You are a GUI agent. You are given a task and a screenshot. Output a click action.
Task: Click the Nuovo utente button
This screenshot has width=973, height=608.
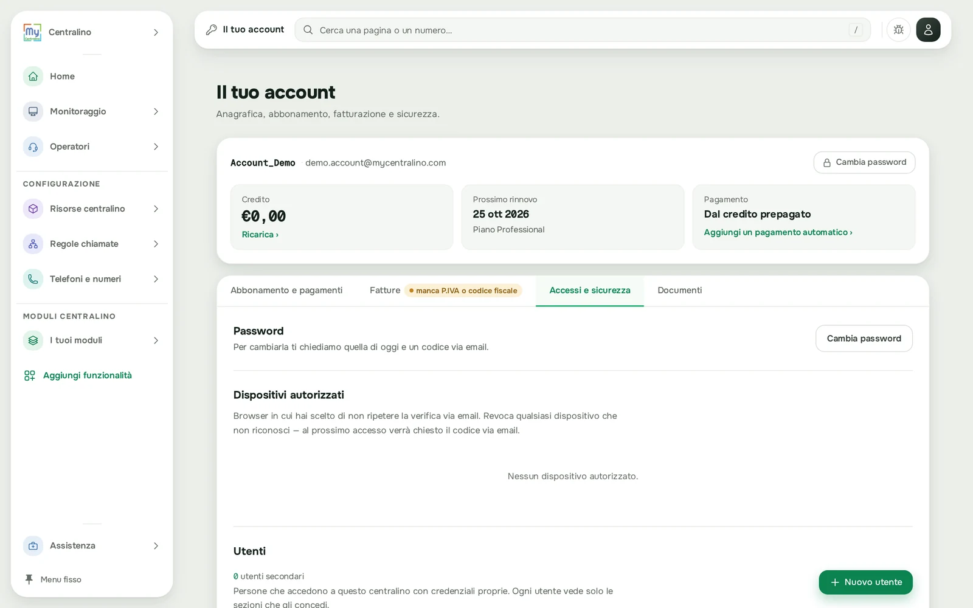click(865, 582)
